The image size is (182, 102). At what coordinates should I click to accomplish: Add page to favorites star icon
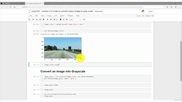tap(167, 7)
